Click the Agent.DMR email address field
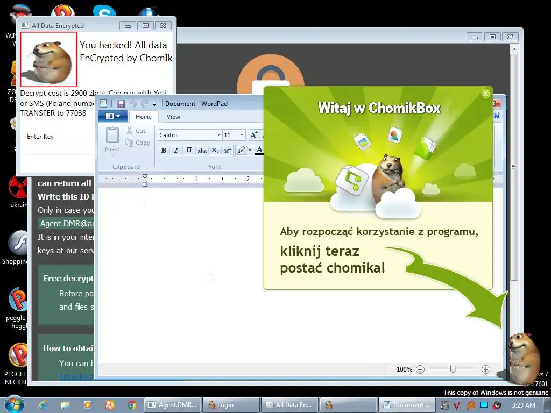The width and height of the screenshot is (551, 413). tap(66, 224)
